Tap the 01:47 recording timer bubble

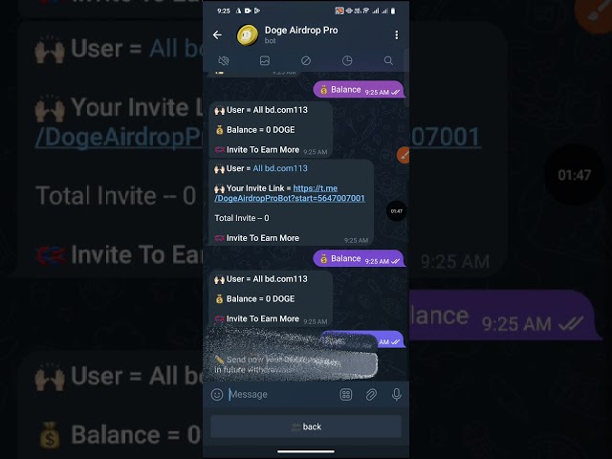click(396, 211)
